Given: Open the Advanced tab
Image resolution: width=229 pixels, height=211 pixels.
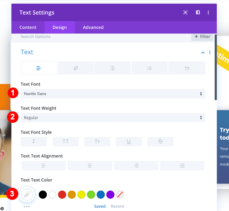Looking at the screenshot, I should (93, 27).
